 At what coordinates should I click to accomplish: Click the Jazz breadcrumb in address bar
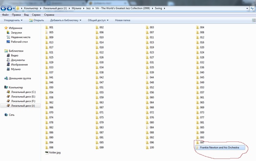pos(89,8)
